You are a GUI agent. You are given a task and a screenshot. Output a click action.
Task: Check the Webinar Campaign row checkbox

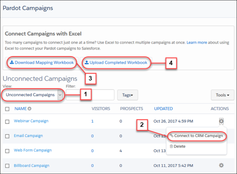click(x=7, y=122)
